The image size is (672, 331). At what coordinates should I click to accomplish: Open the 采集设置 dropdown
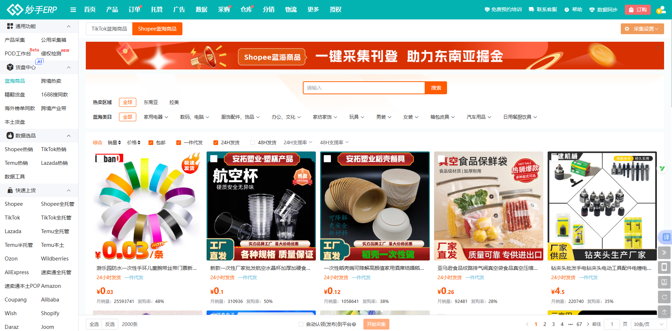[642, 29]
